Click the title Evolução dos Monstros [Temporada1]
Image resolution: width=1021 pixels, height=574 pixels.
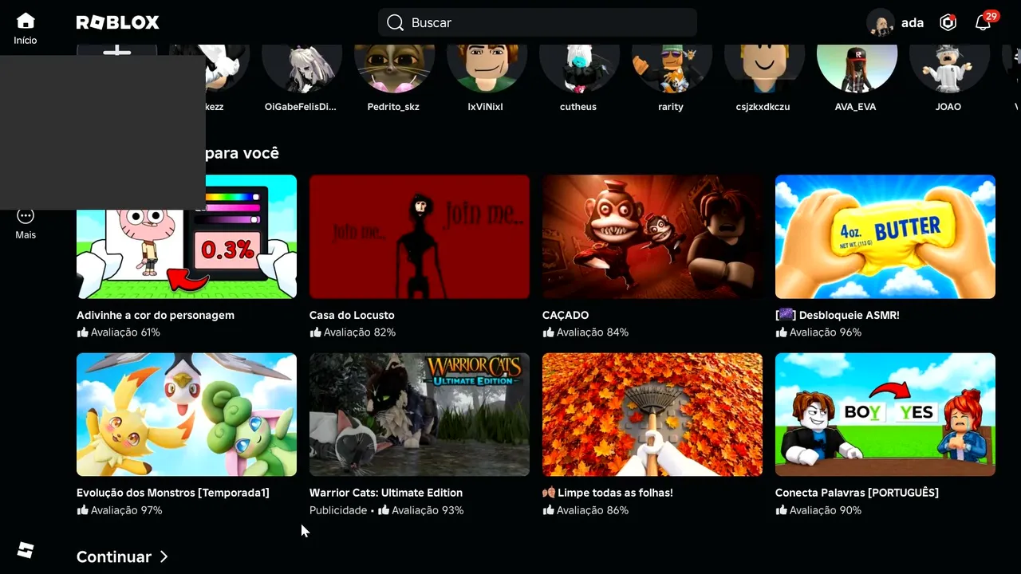coord(173,493)
